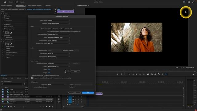Viewport: 197px width, 111px height.
Task: Click the ellipse mask icon under Lumetri Color
Action: pos(6,44)
